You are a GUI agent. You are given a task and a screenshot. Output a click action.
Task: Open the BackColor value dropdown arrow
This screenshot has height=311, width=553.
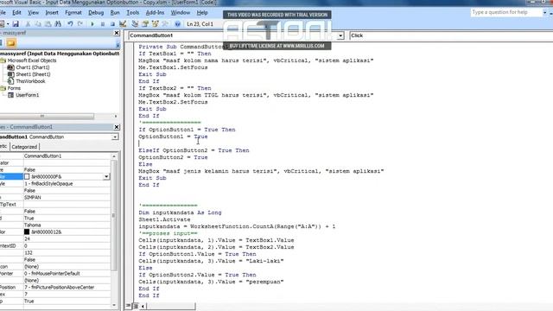point(106,176)
